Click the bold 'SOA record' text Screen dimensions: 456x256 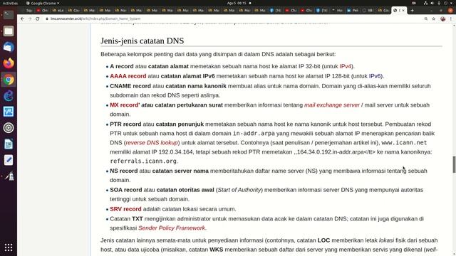pyautogui.click(x=126, y=190)
